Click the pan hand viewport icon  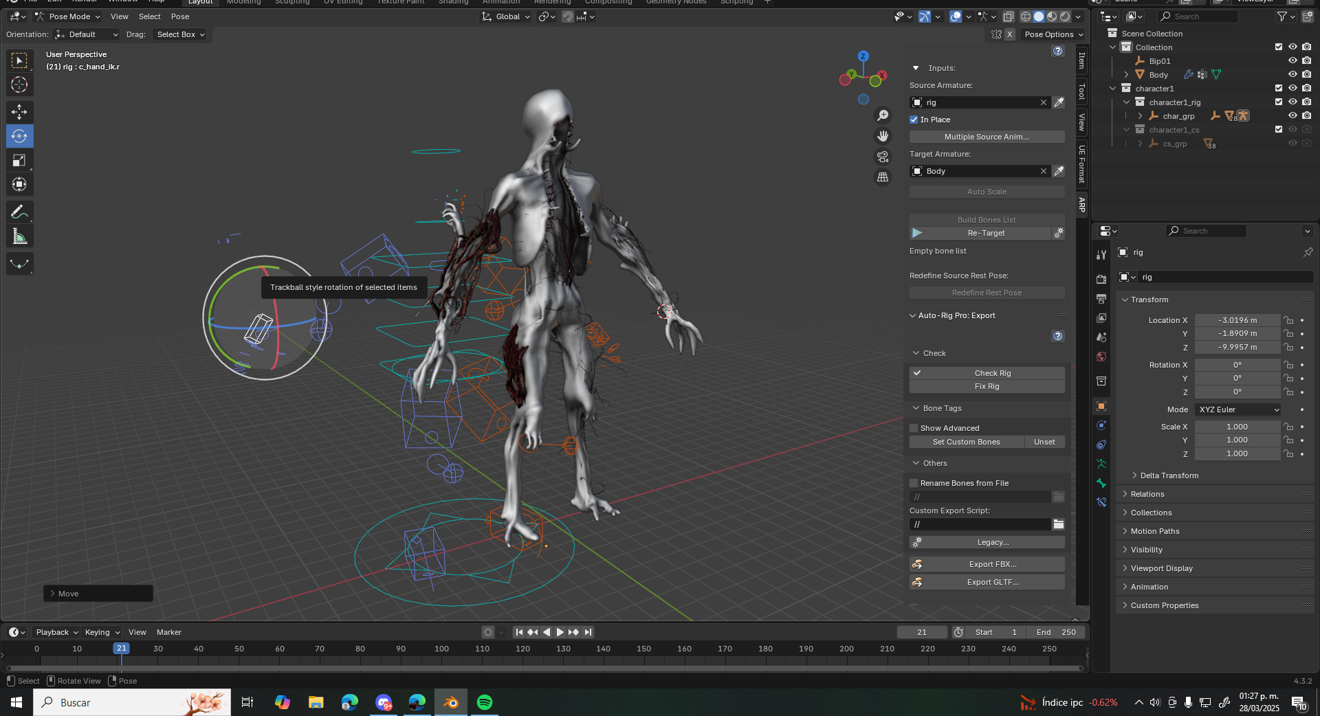tap(883, 136)
